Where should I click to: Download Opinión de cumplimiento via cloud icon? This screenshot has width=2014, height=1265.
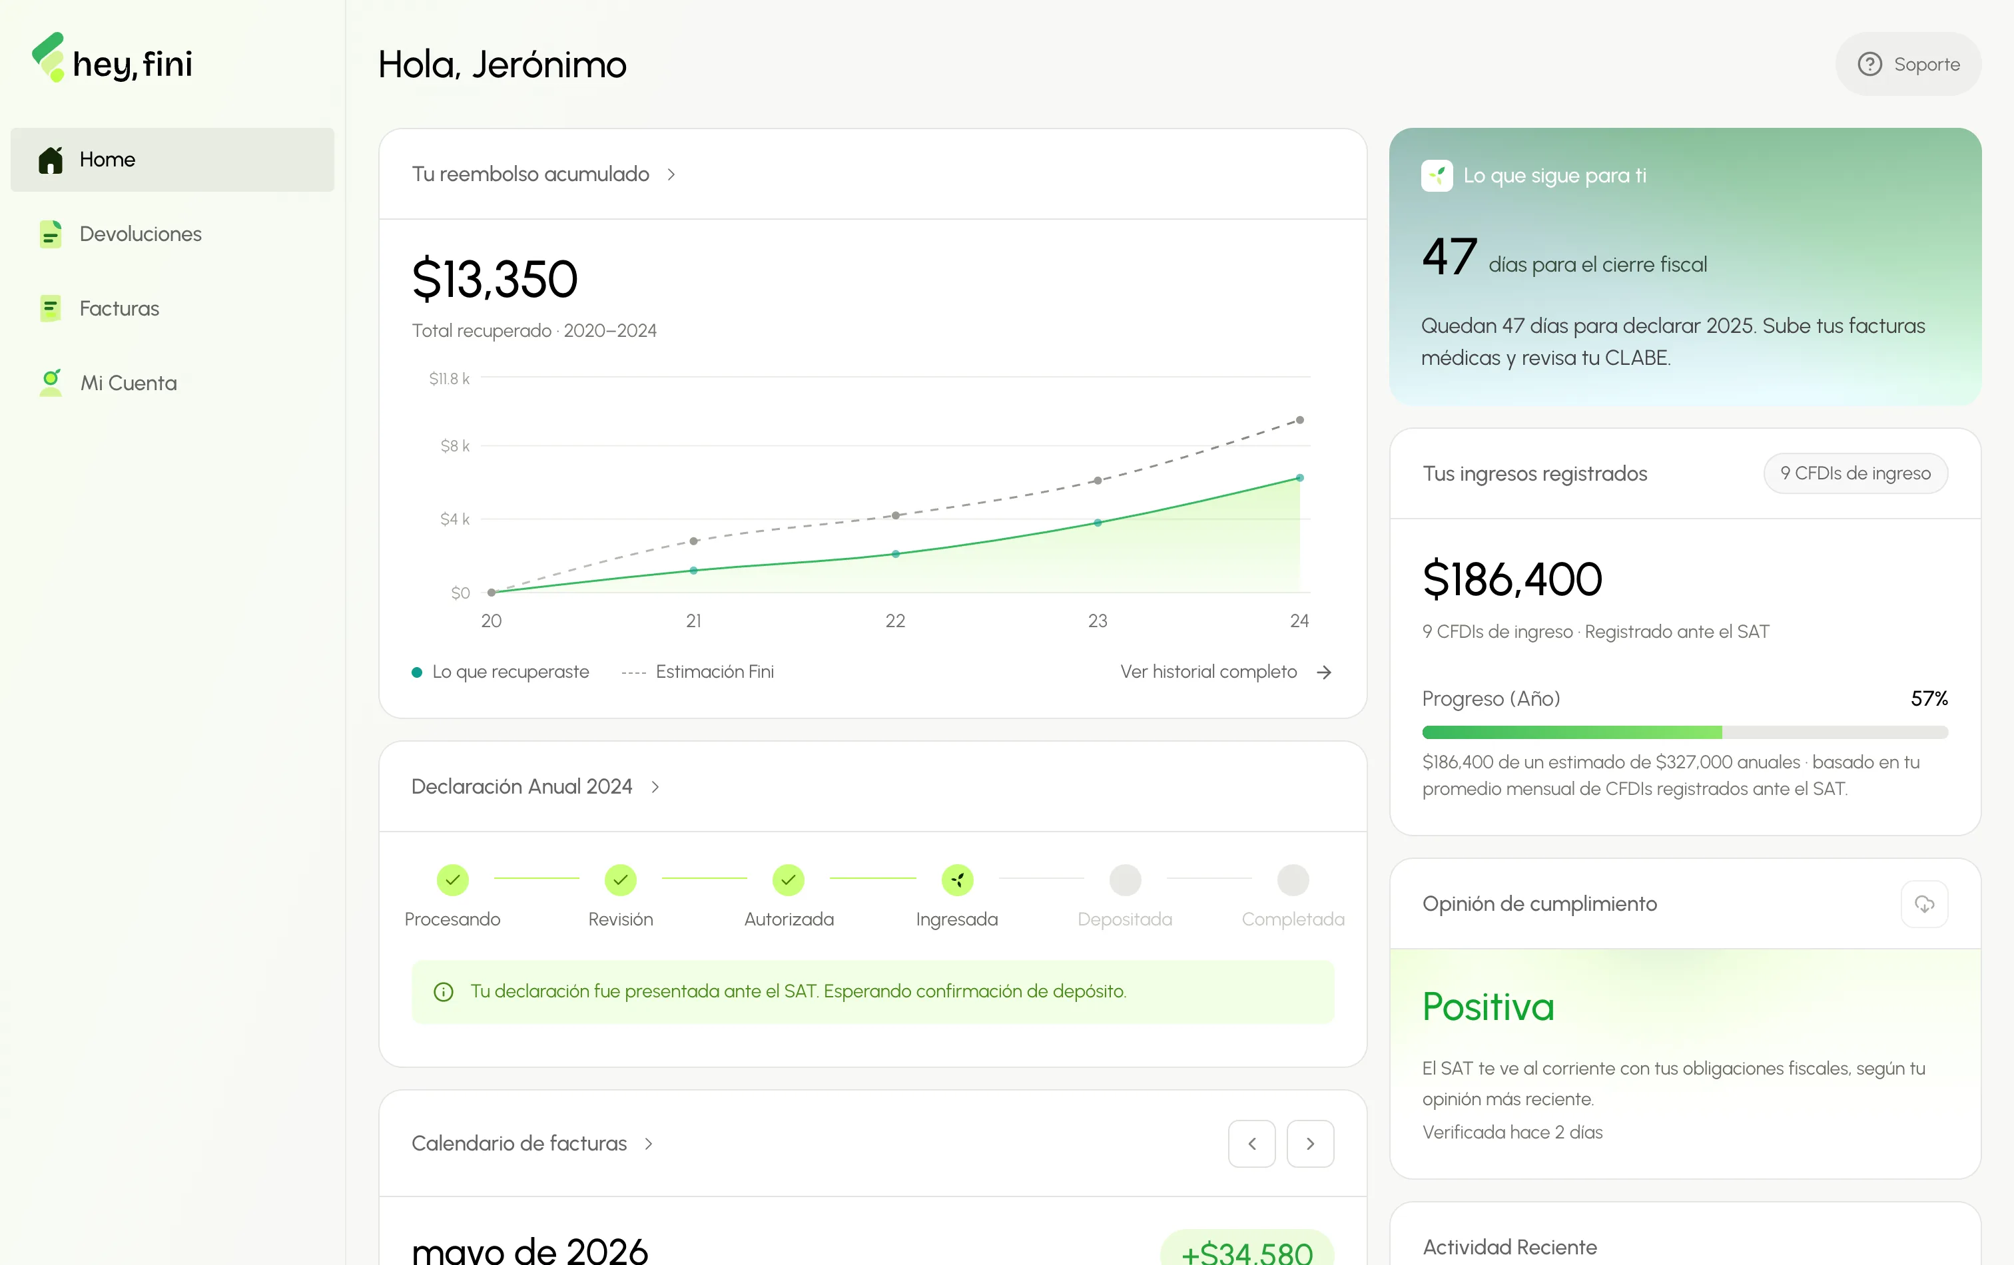click(x=1923, y=904)
